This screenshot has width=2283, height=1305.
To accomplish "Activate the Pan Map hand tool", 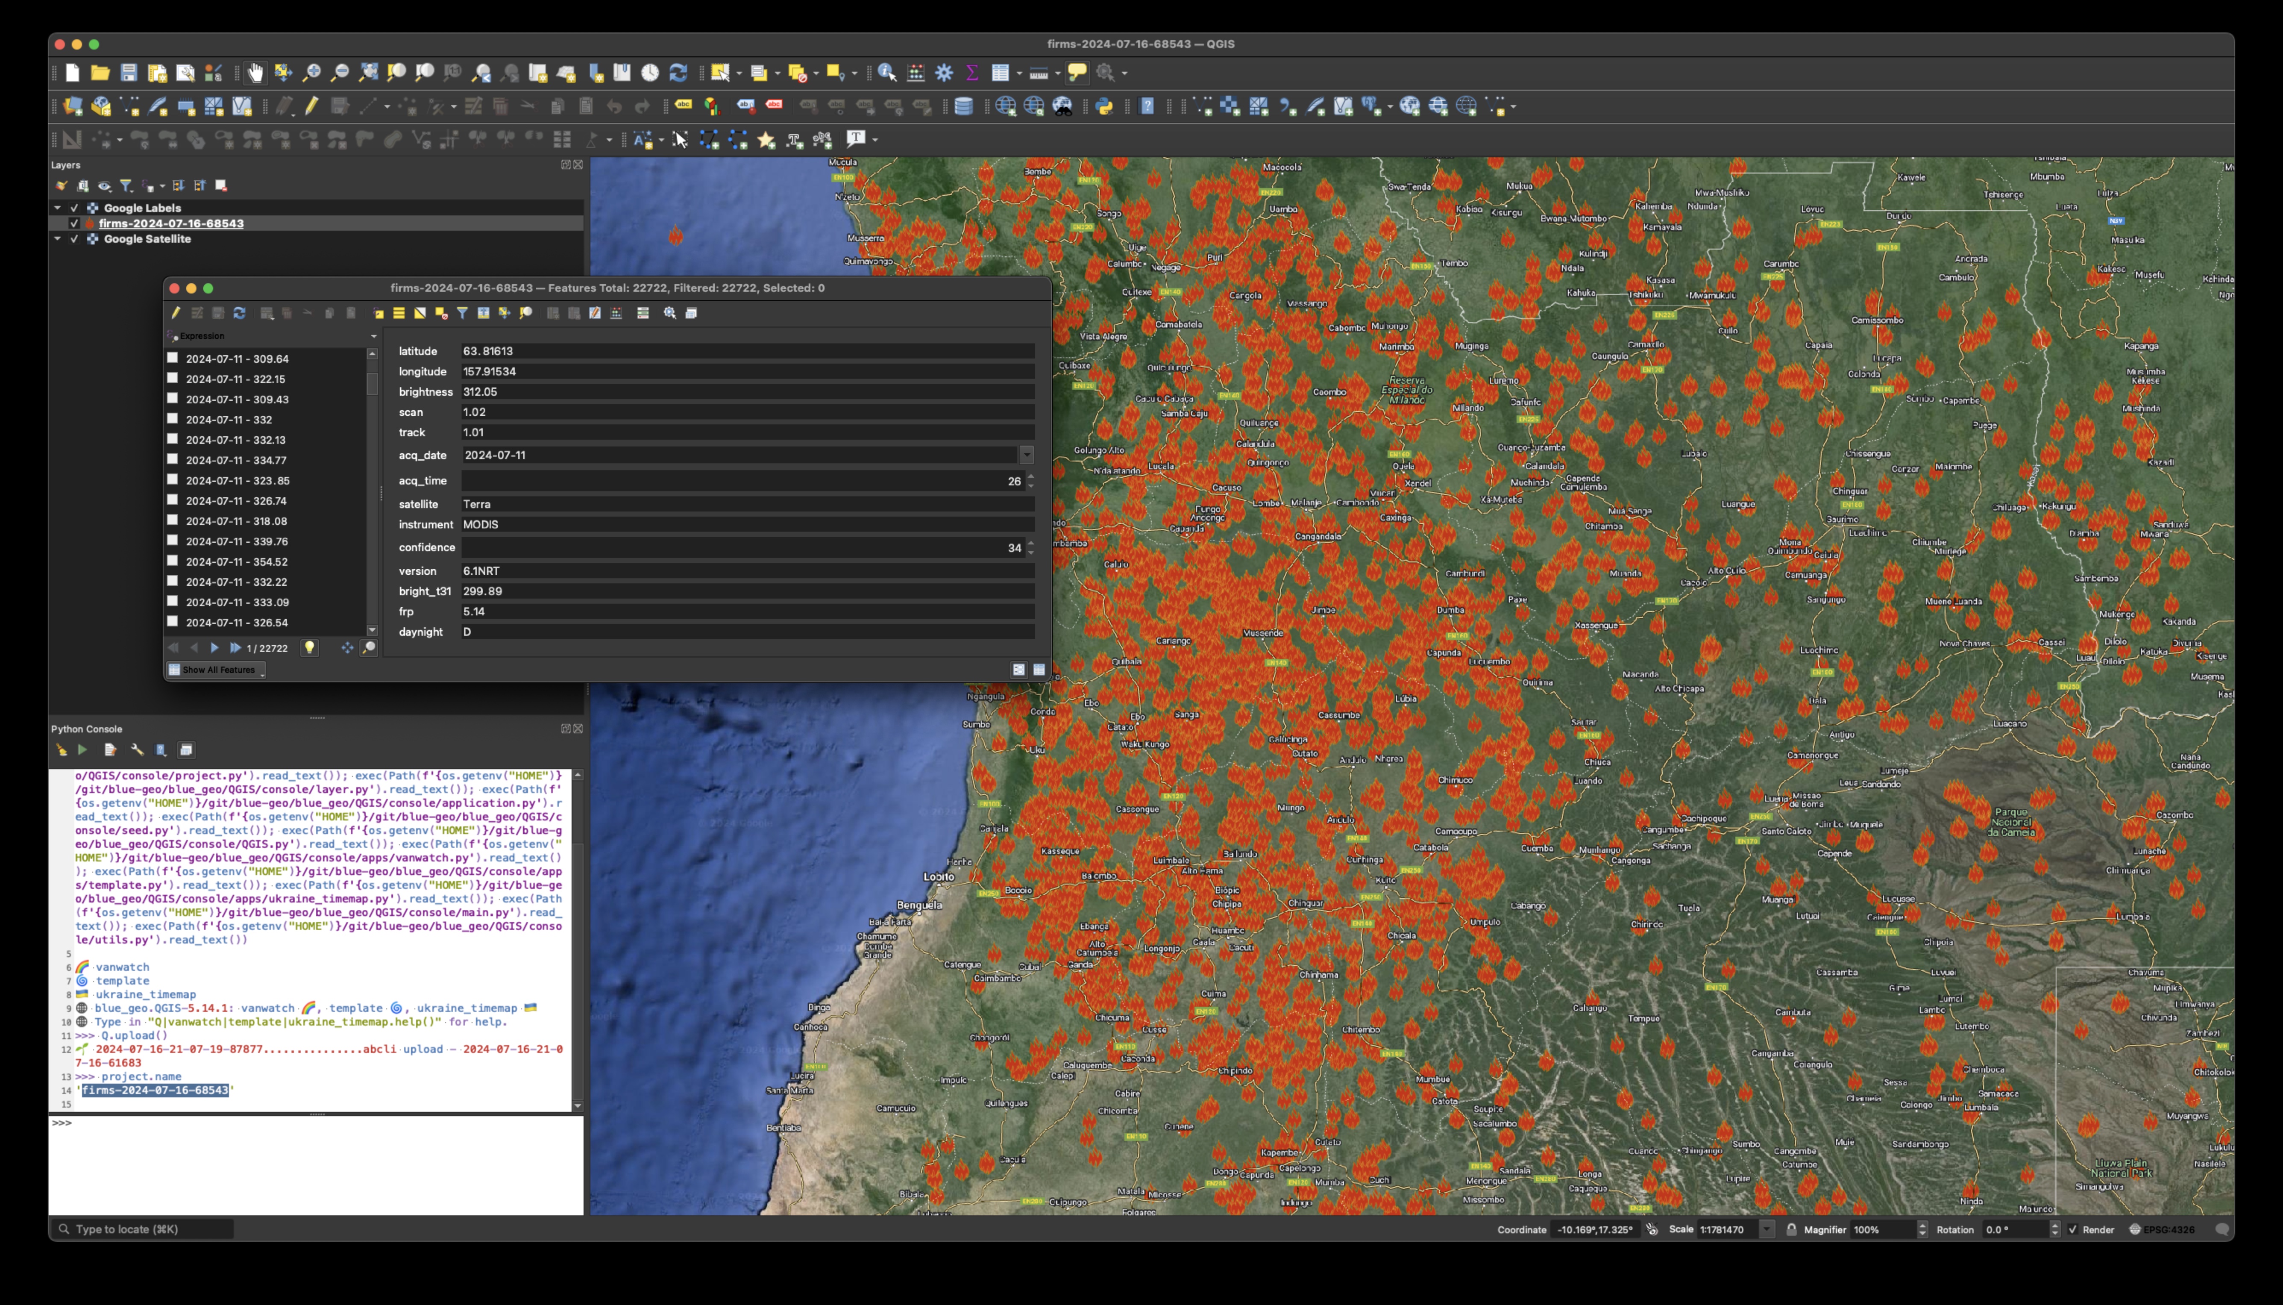I will (255, 73).
